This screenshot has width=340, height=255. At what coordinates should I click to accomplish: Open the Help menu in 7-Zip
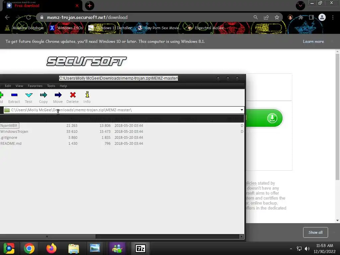63,86
